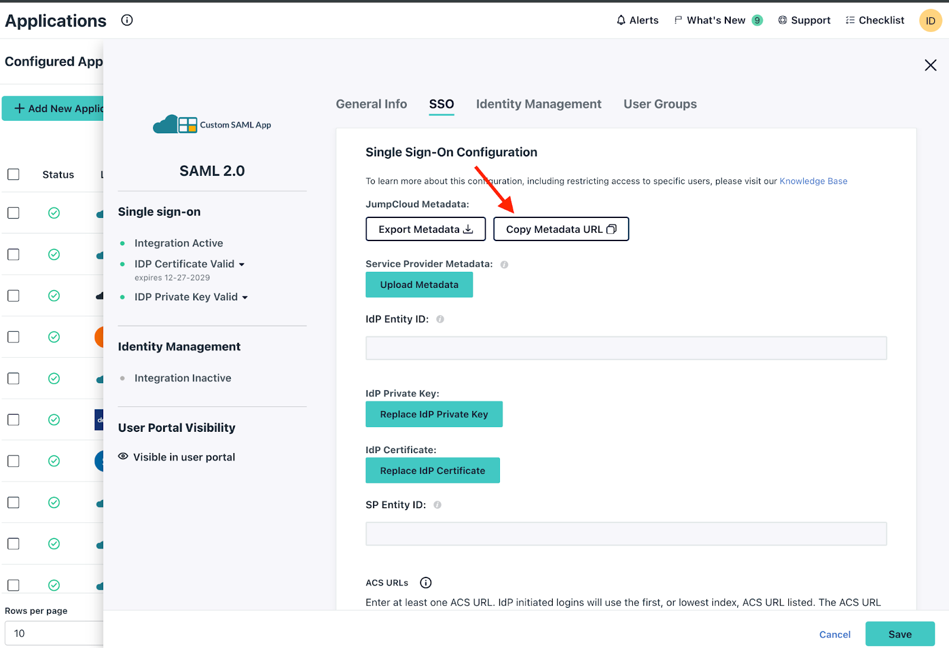Check the seventh application row checkbox
The height and width of the screenshot is (648, 949).
[13, 461]
